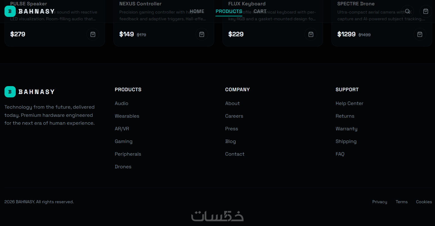Open the Cart nav item
This screenshot has width=435, height=226.
coord(260,11)
